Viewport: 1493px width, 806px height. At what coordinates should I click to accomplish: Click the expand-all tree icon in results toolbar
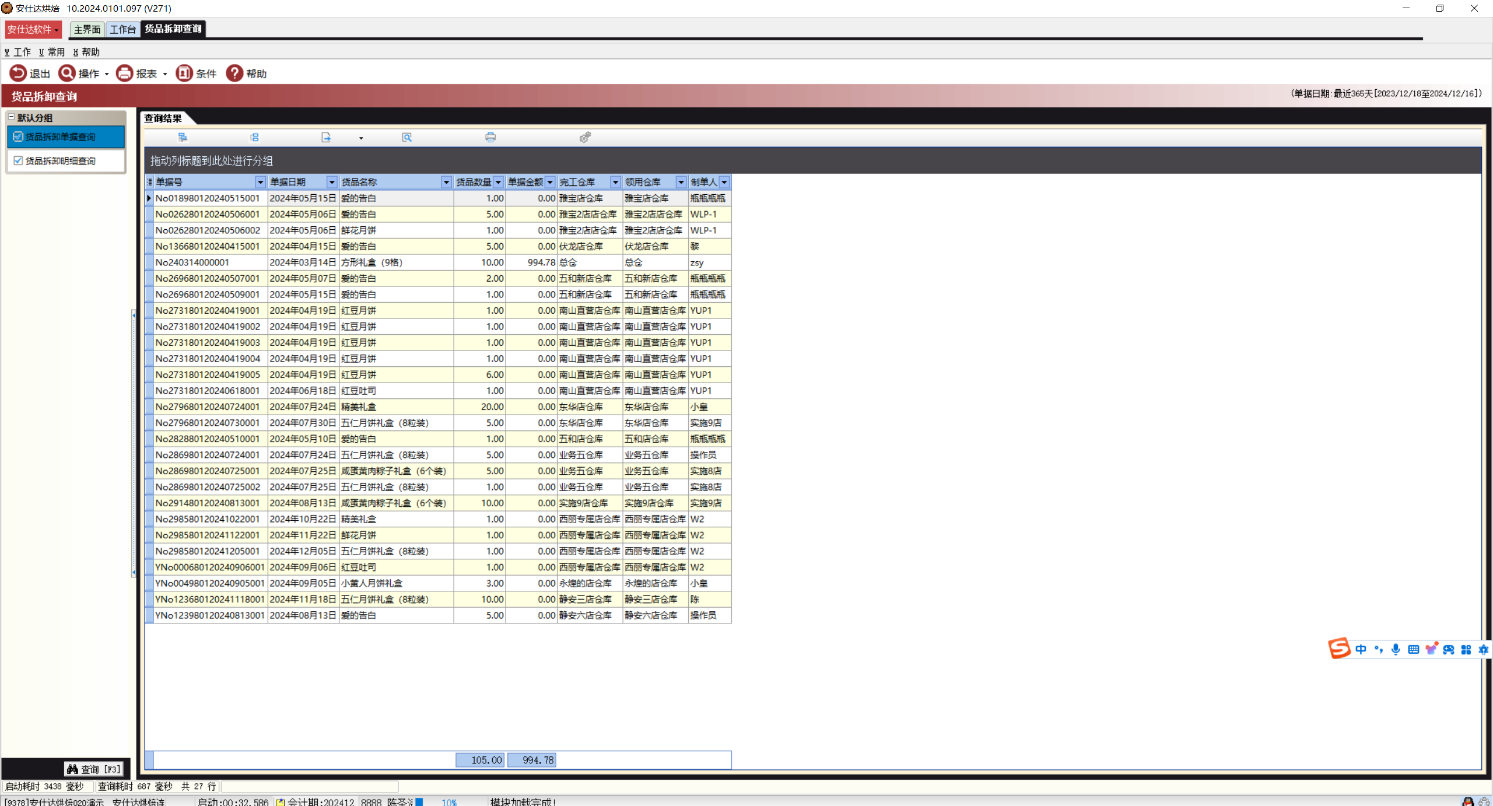(x=183, y=137)
